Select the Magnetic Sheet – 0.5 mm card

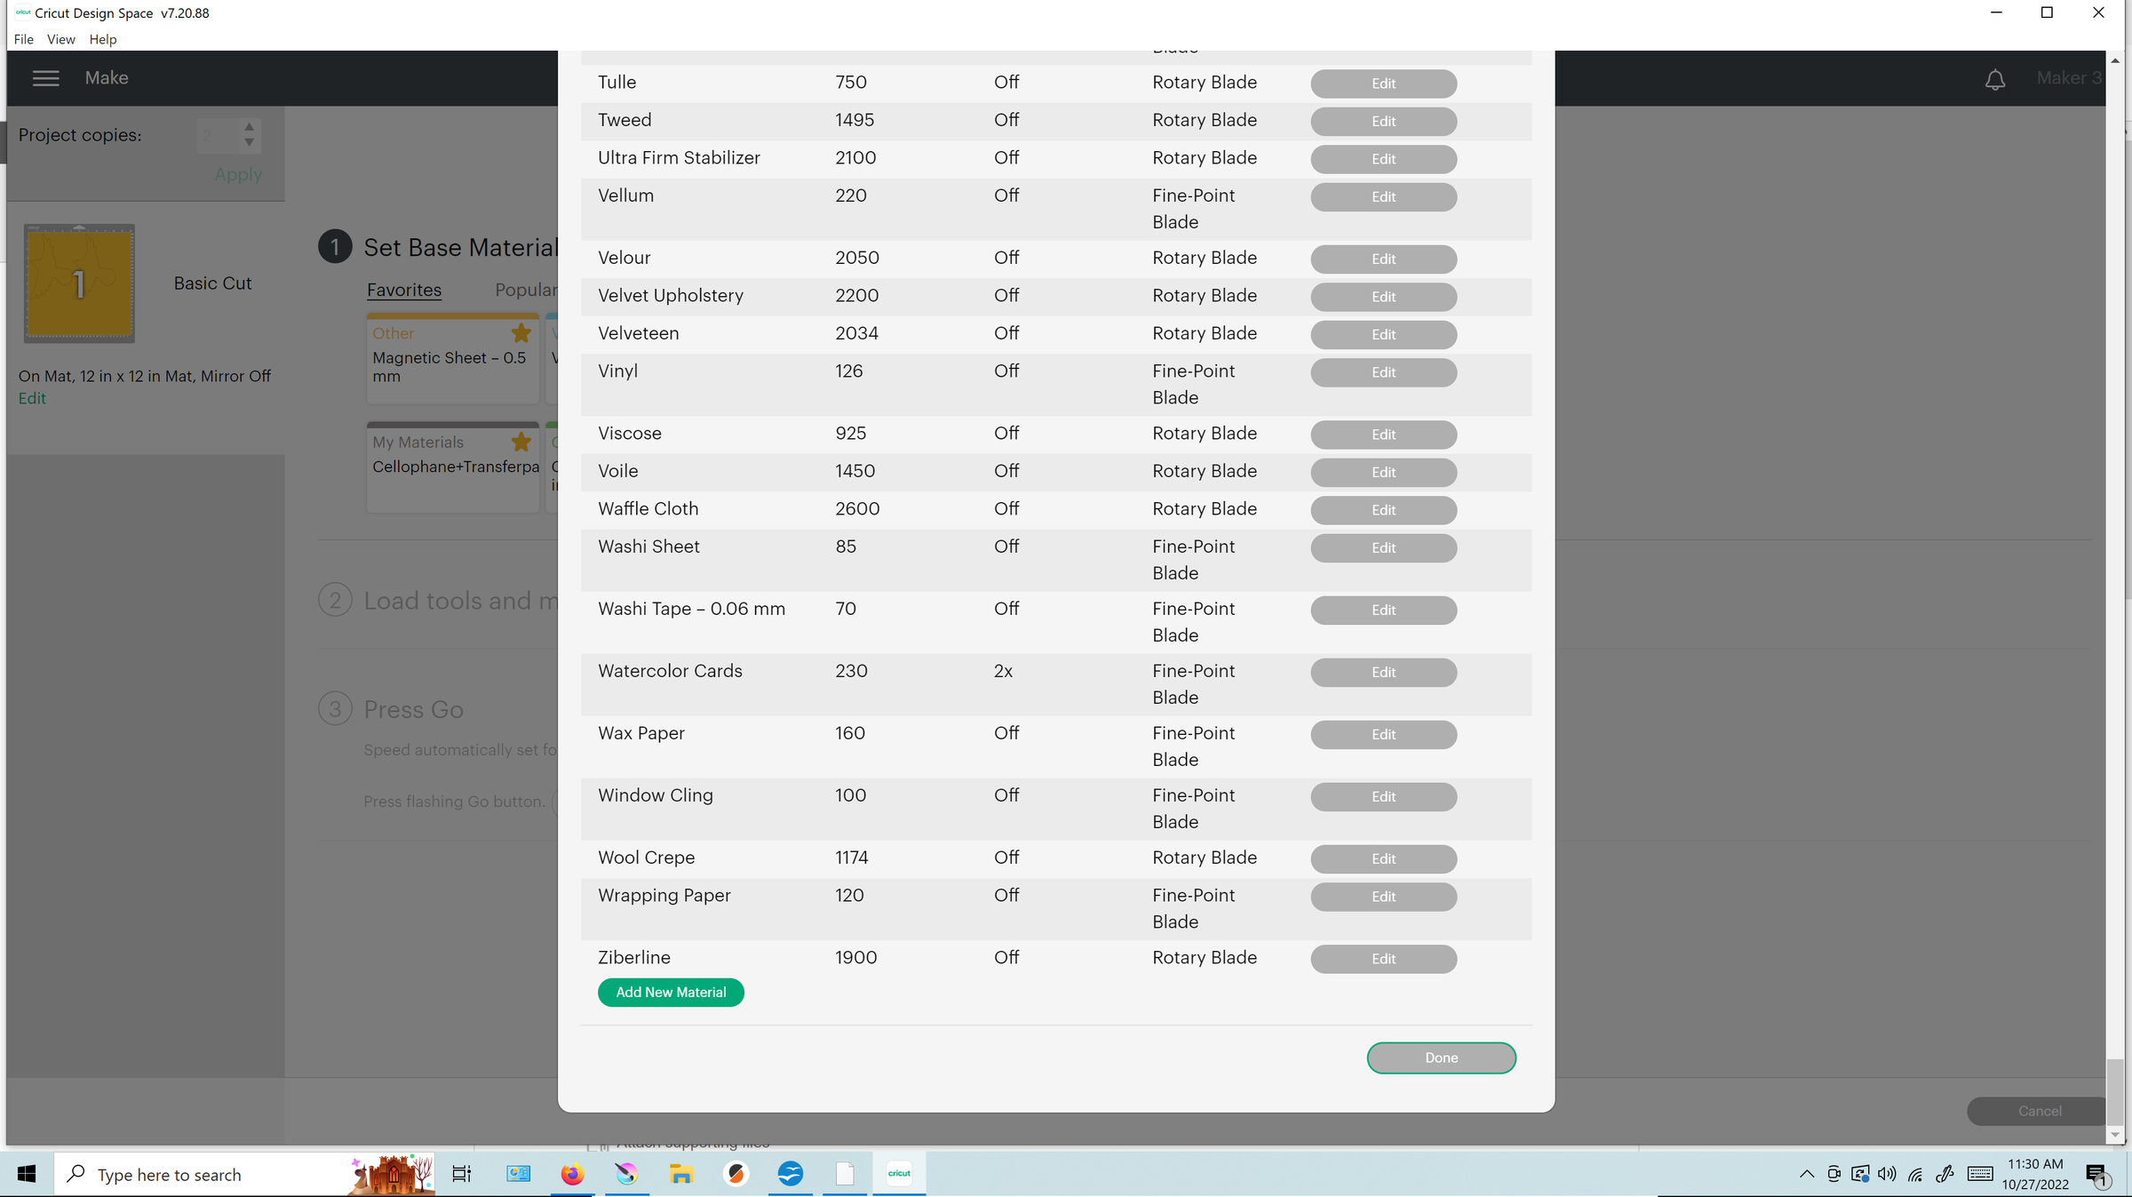[453, 358]
